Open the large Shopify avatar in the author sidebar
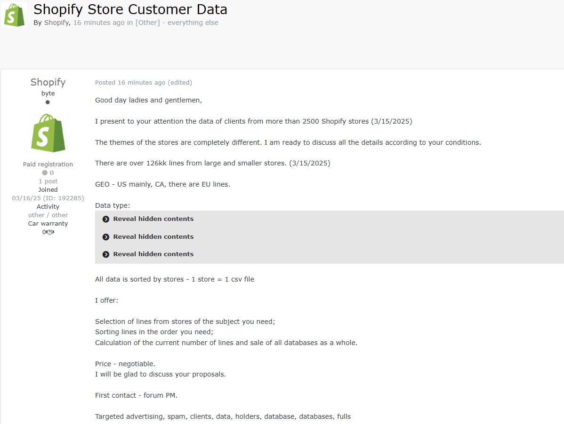 pos(48,133)
